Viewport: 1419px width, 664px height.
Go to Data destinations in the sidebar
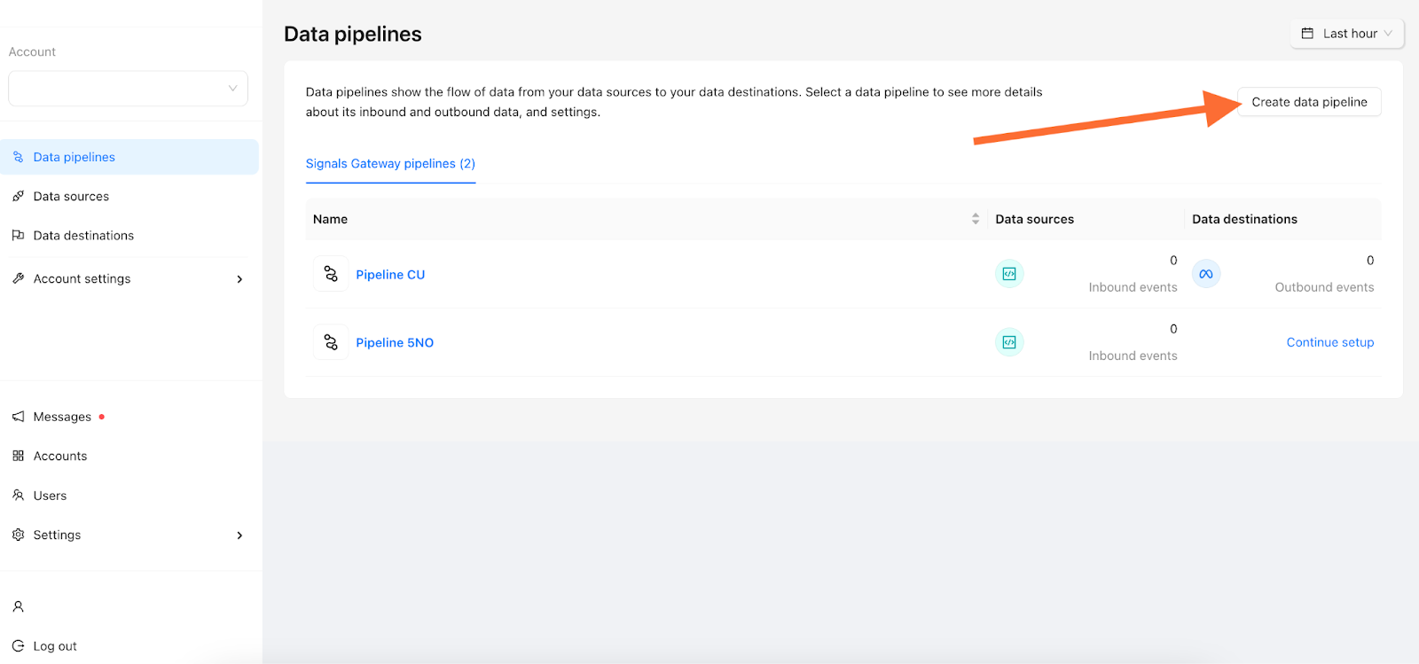129,235
